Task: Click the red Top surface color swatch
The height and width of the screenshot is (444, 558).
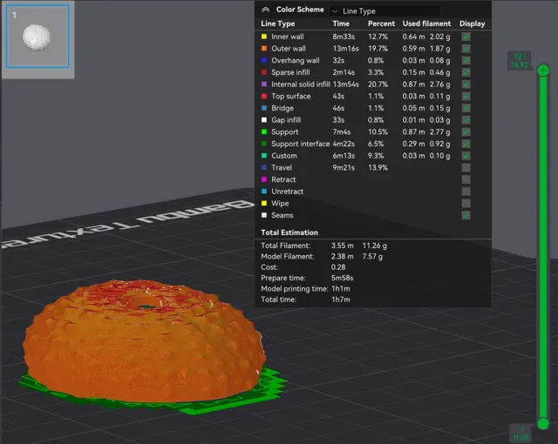Action: (264, 97)
